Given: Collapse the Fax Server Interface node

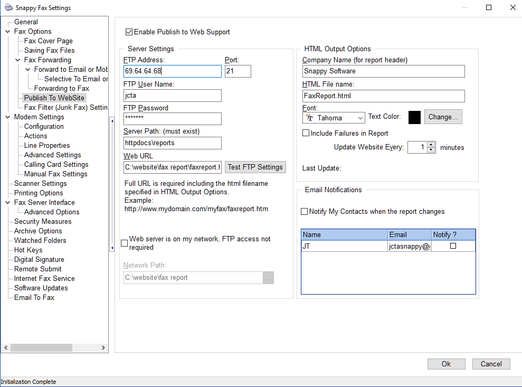Looking at the screenshot, I should click(8, 203).
